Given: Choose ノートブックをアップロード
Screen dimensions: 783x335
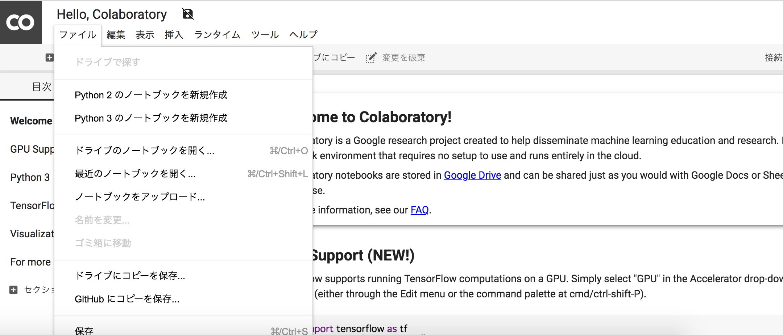Looking at the screenshot, I should tap(183, 197).
